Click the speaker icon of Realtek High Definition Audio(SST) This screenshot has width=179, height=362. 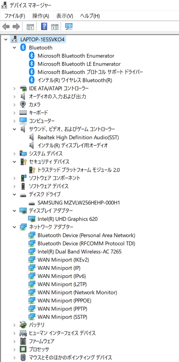pyautogui.click(x=32, y=137)
